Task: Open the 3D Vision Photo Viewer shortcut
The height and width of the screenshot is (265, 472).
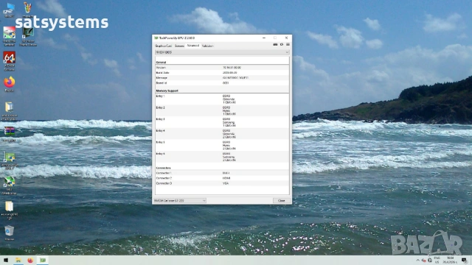Action: [28, 36]
